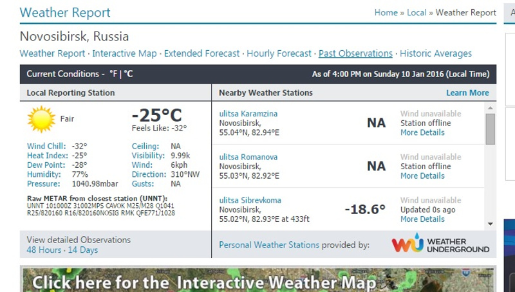Image resolution: width=515 pixels, height=292 pixels.
Task: Open the ulitsa Sibrevkoma station link
Action: pyautogui.click(x=249, y=200)
